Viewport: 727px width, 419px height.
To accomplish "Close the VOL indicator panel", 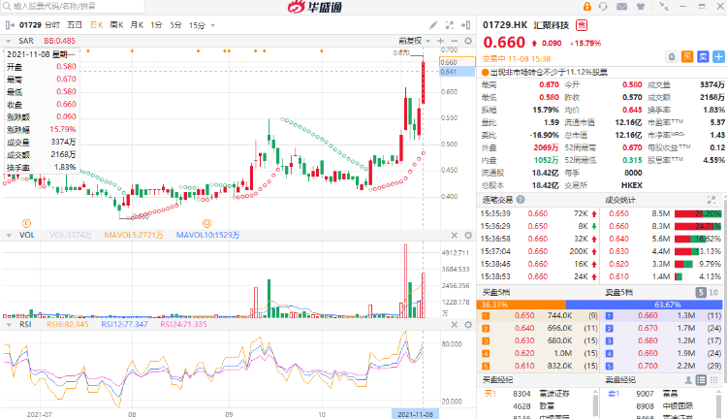I will 455,236.
